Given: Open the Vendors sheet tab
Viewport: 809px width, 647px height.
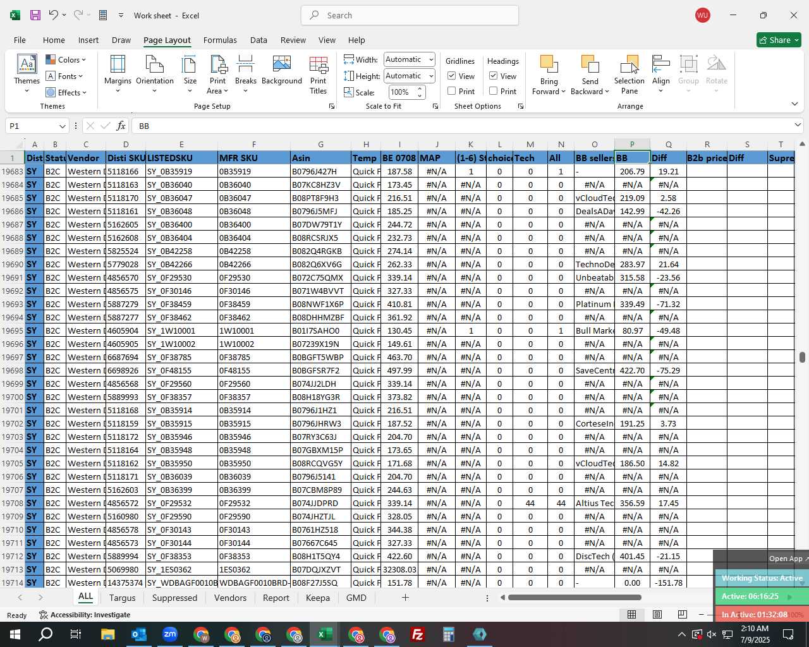Looking at the screenshot, I should click(230, 598).
